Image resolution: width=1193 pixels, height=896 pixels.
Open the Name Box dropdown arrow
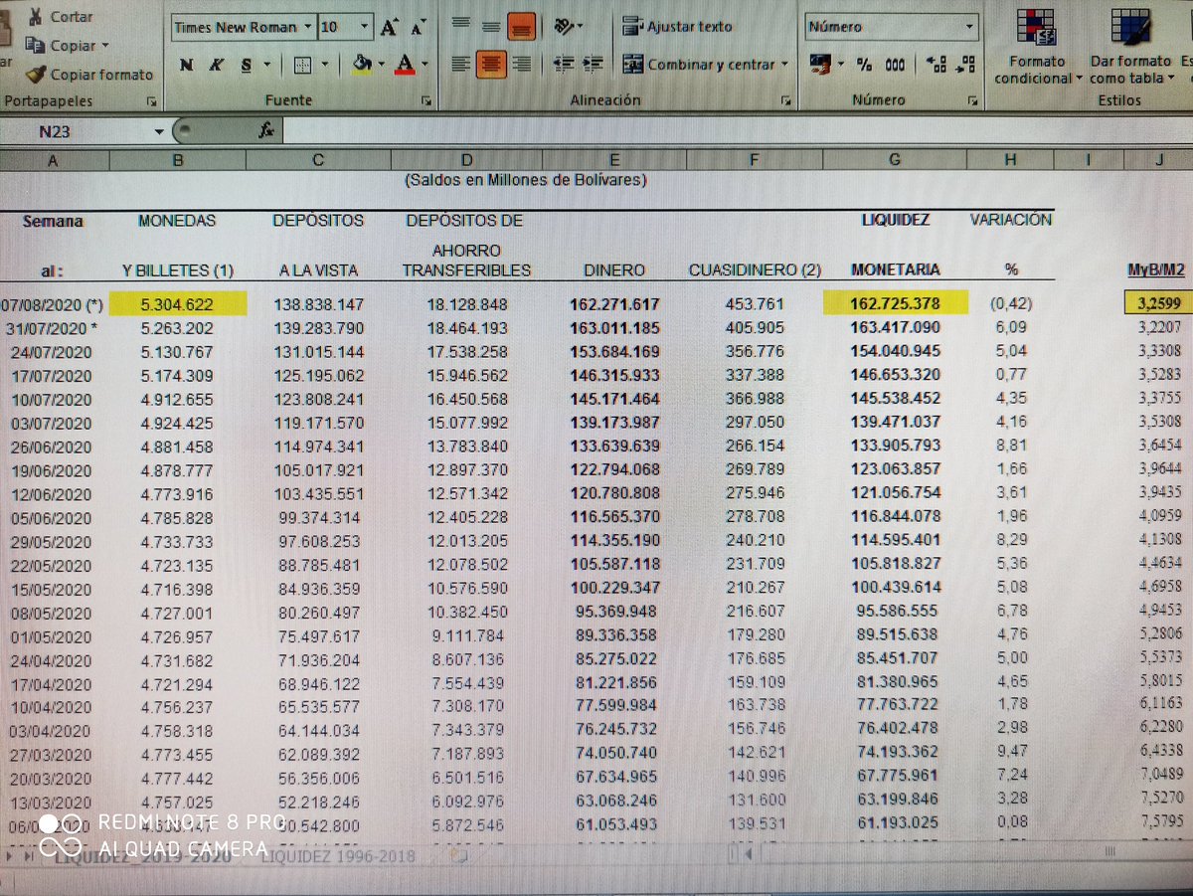pos(159,131)
